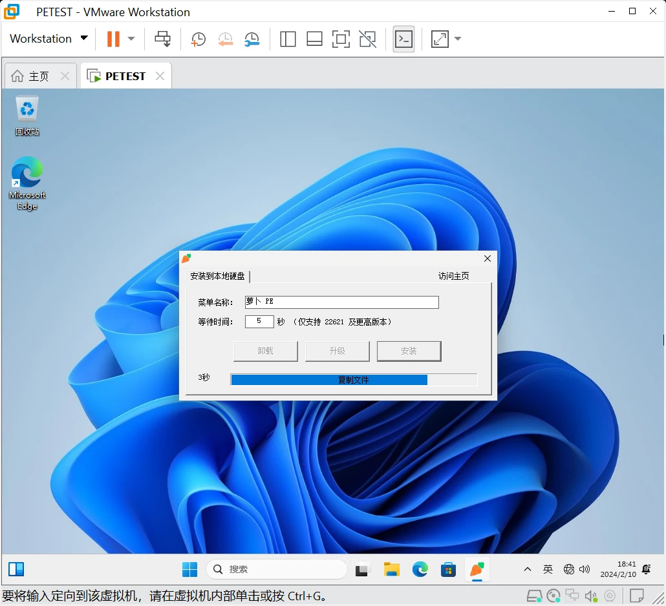The height and width of the screenshot is (606, 666).
Task: Select the Microsoft Edge desktop shortcut
Action: 27,183
